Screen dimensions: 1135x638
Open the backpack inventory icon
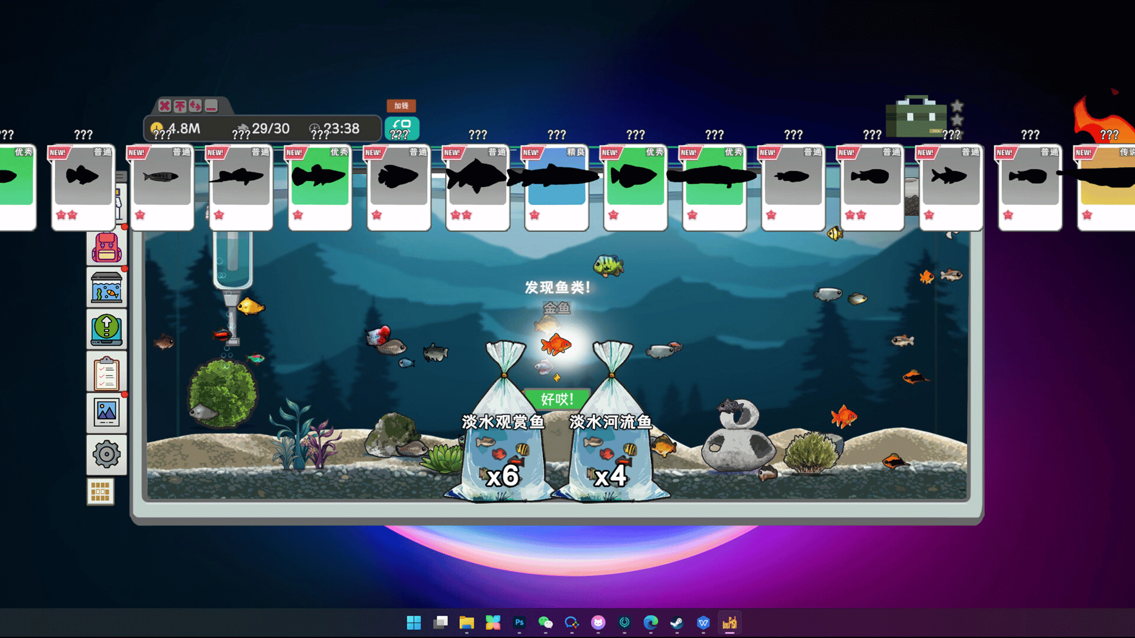pos(106,248)
